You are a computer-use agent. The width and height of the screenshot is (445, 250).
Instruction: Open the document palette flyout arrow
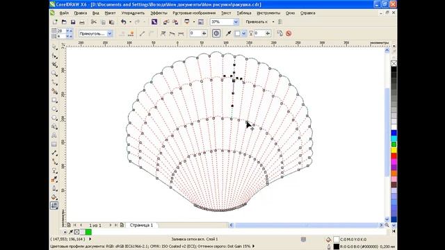pyautogui.click(x=65, y=232)
